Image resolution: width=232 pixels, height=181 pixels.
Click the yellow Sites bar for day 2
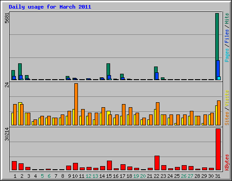(19, 114)
